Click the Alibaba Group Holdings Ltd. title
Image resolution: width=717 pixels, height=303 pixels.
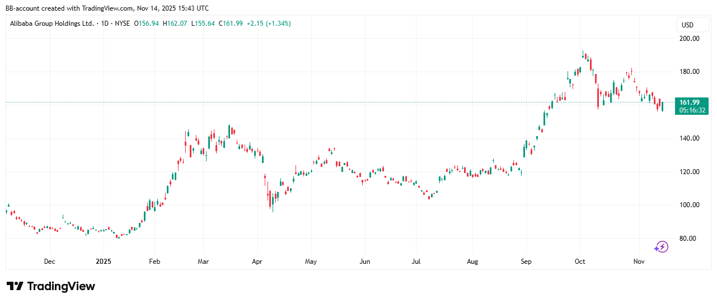(x=51, y=24)
